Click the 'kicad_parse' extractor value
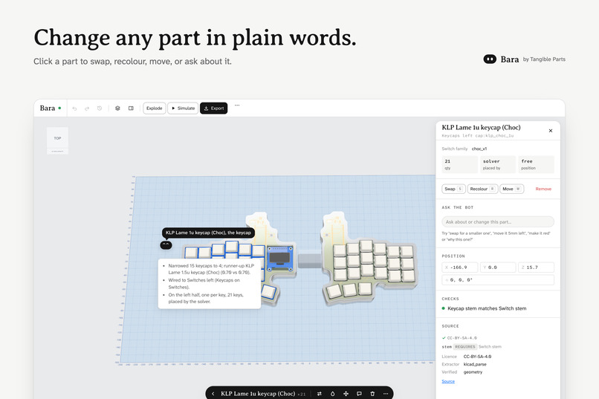Viewport: 599px width, 399px height. [x=475, y=364]
